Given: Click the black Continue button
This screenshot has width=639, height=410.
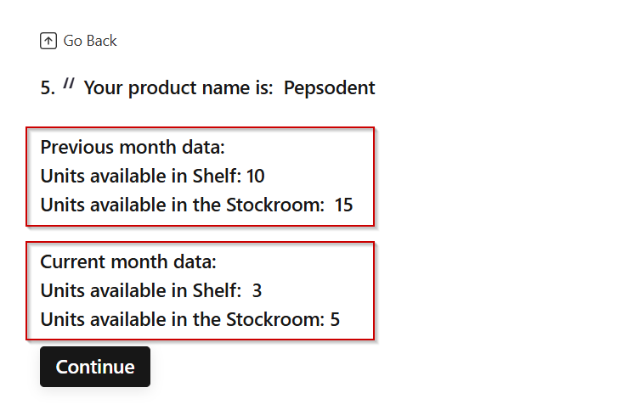Looking at the screenshot, I should 95,367.
